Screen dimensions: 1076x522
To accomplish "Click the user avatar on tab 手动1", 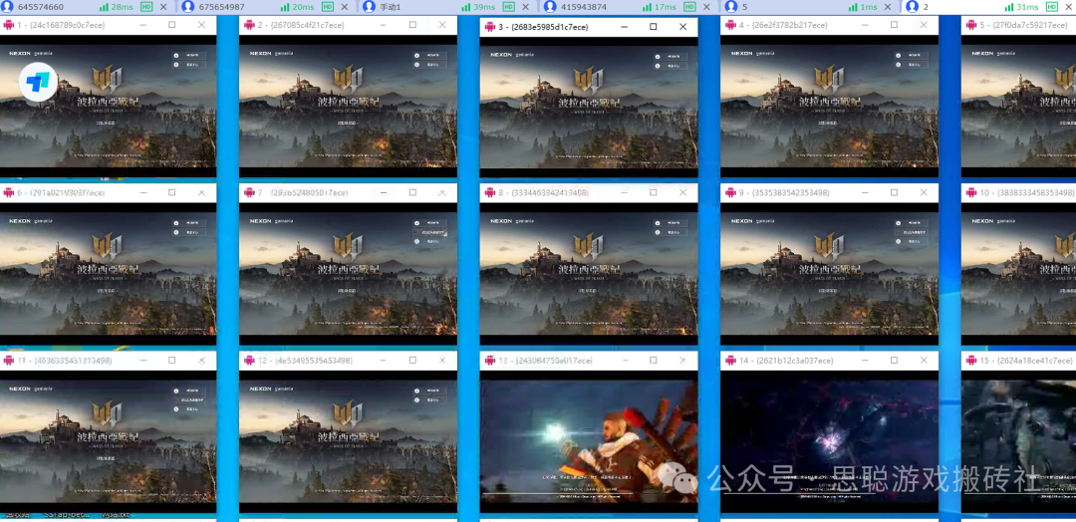I will 370,7.
